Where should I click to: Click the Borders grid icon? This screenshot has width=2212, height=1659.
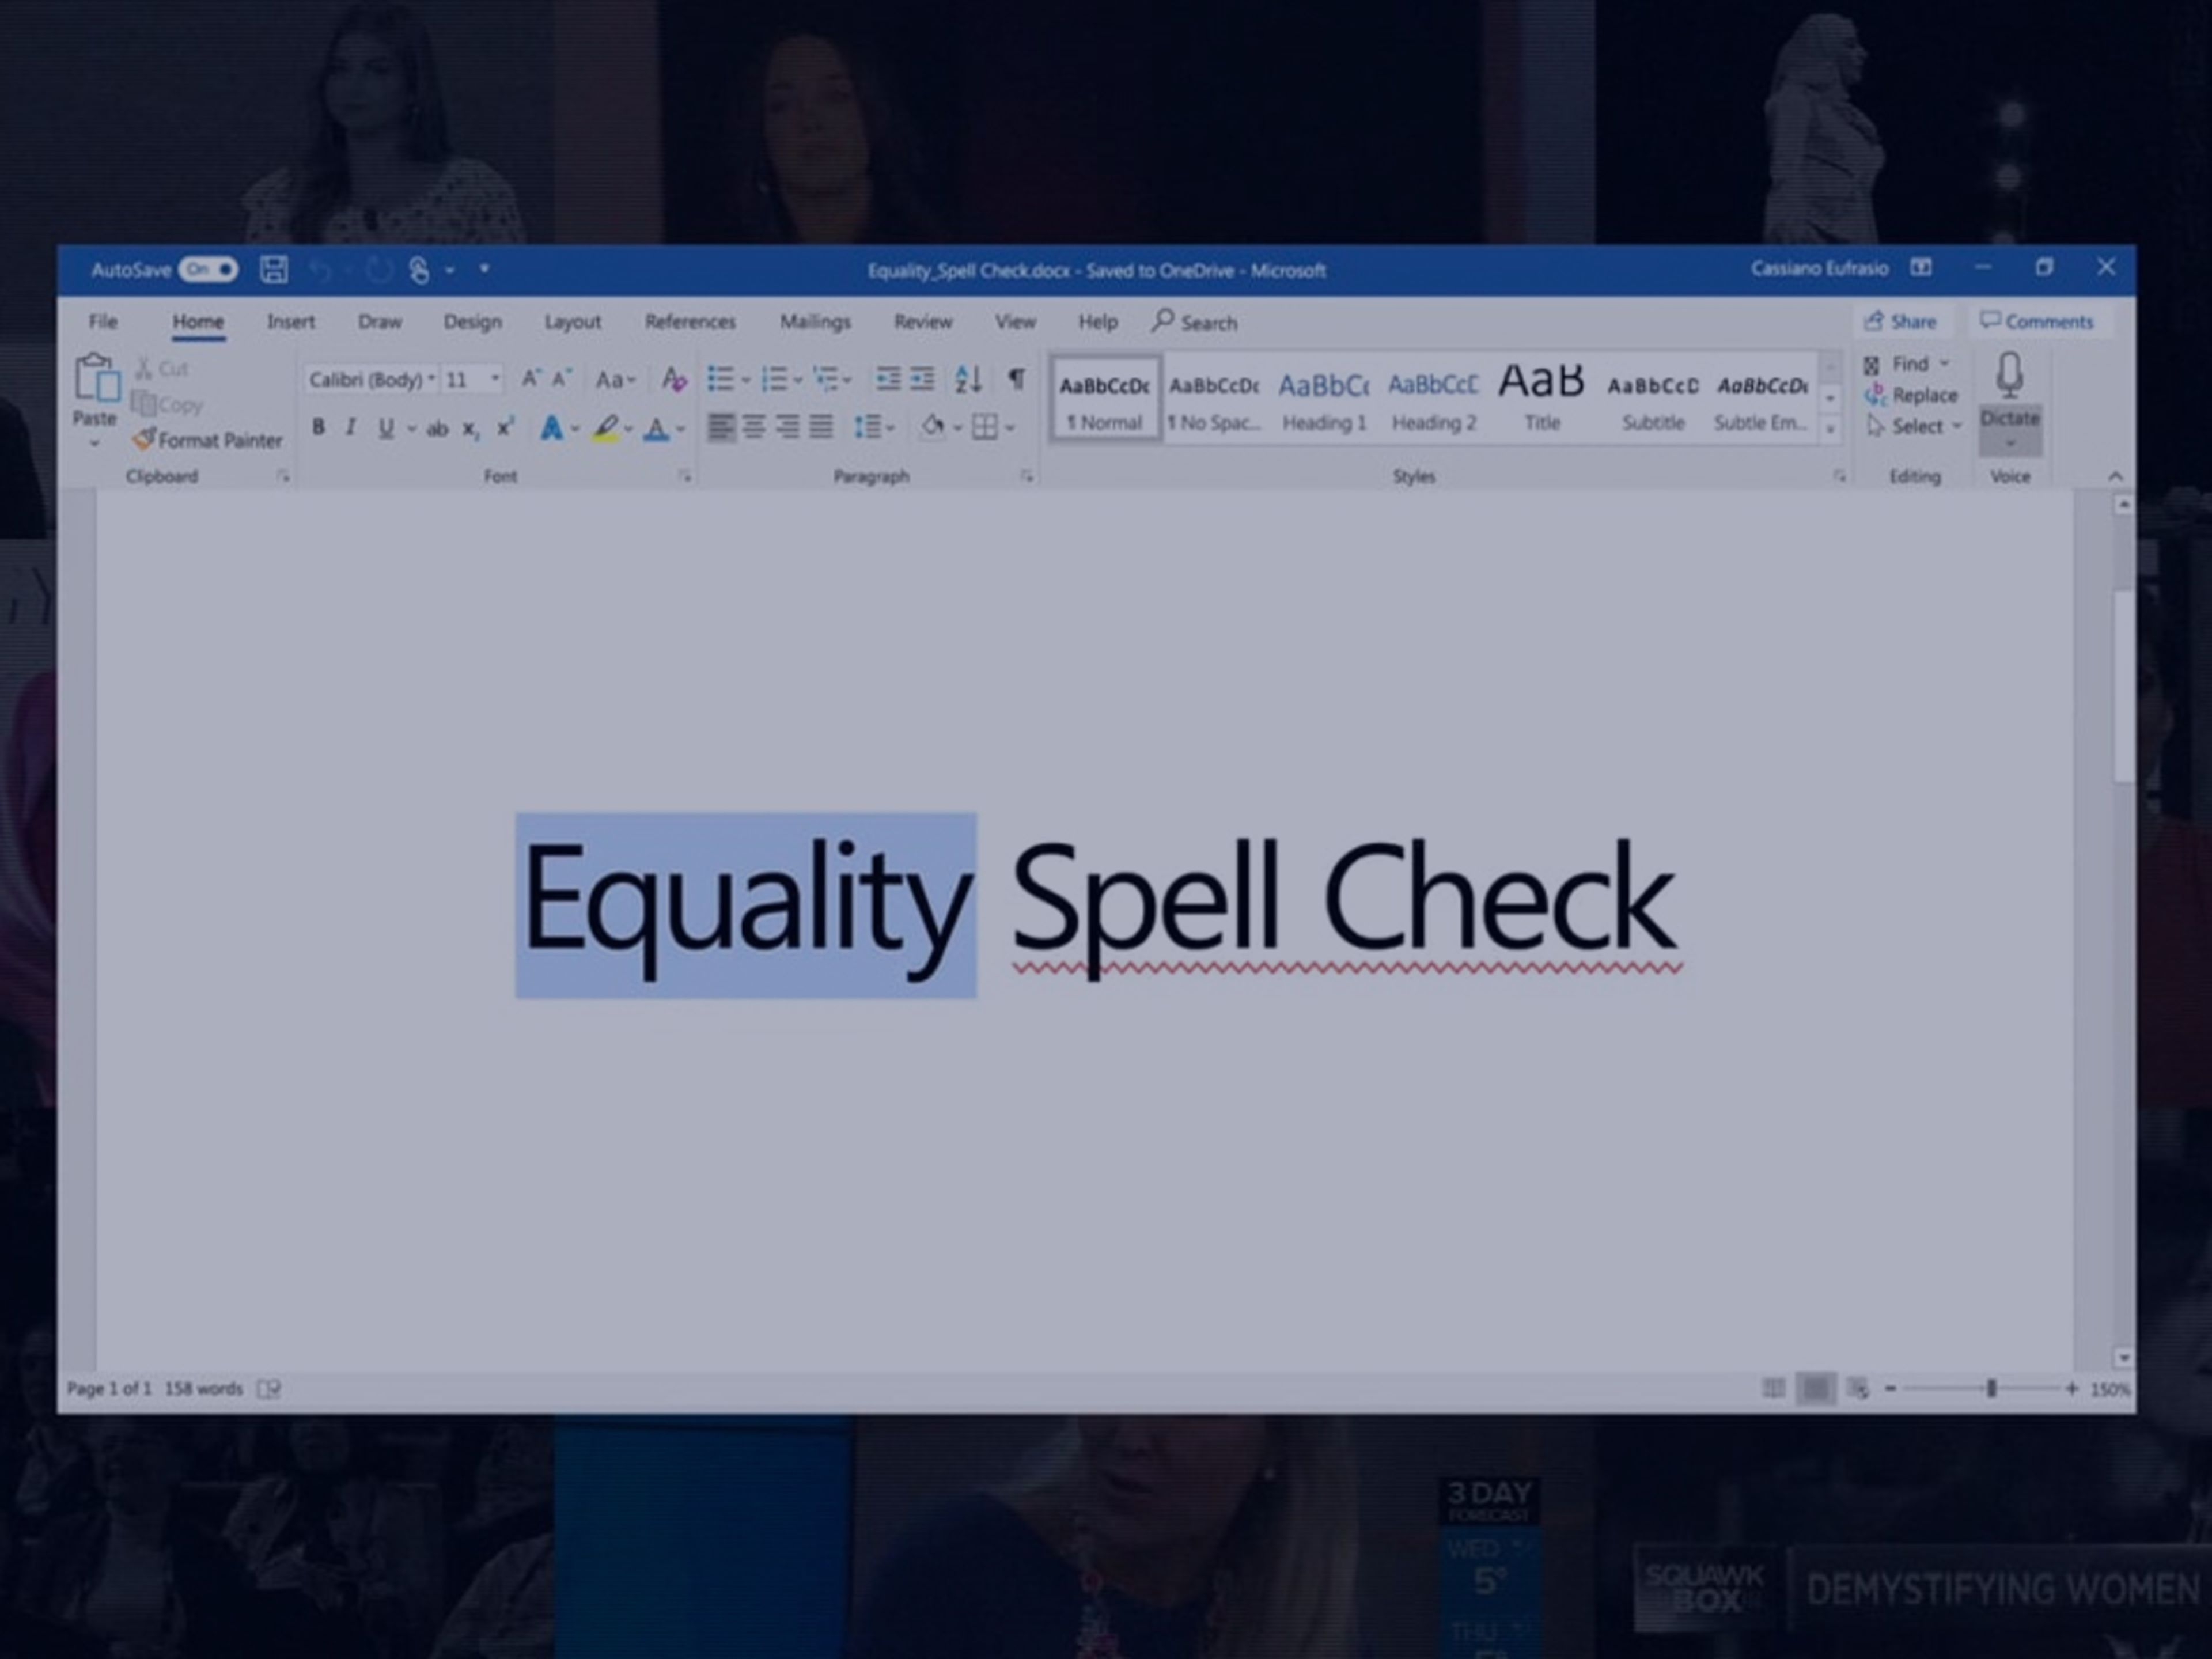point(985,428)
